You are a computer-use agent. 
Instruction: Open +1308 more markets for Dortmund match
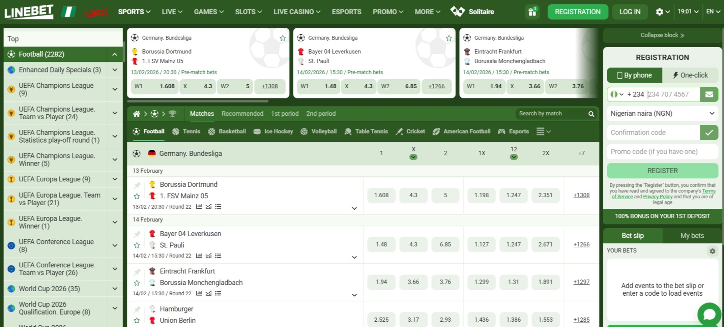(581, 195)
